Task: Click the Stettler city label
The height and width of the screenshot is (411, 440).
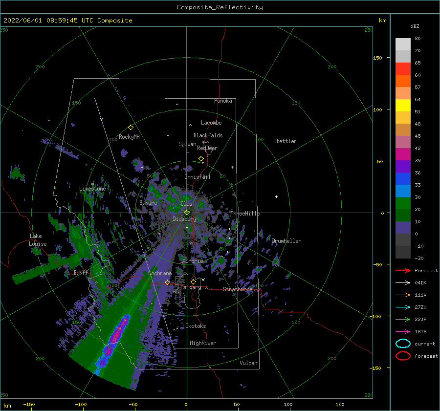Action: pos(285,141)
